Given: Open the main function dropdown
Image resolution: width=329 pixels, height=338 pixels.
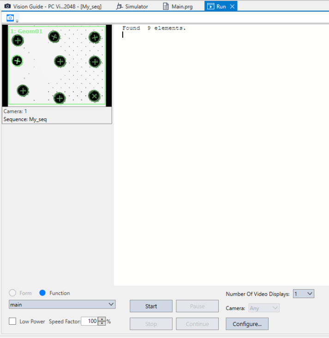Looking at the screenshot, I should 62,304.
